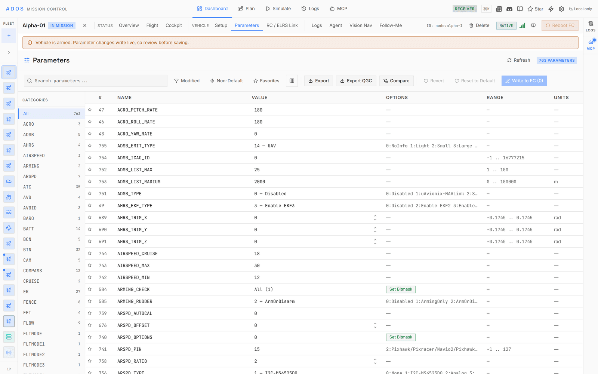Switch to the Cockpit tab

[174, 25]
